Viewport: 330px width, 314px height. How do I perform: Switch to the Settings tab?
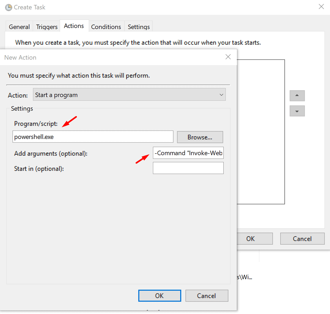click(x=139, y=27)
